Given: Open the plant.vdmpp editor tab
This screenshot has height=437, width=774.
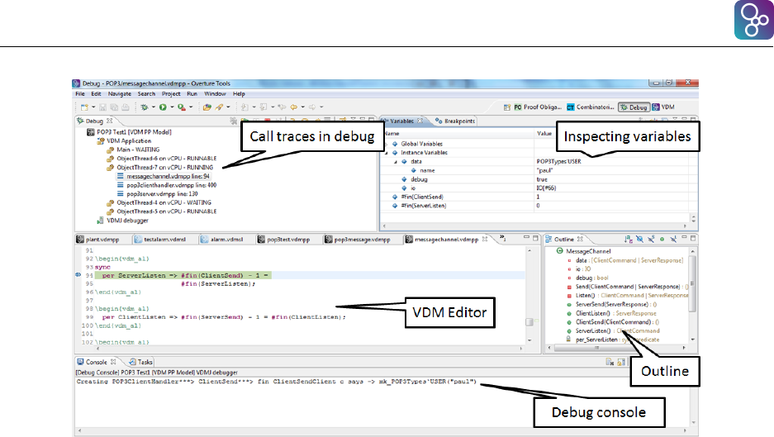Looking at the screenshot, I should (x=97, y=240).
